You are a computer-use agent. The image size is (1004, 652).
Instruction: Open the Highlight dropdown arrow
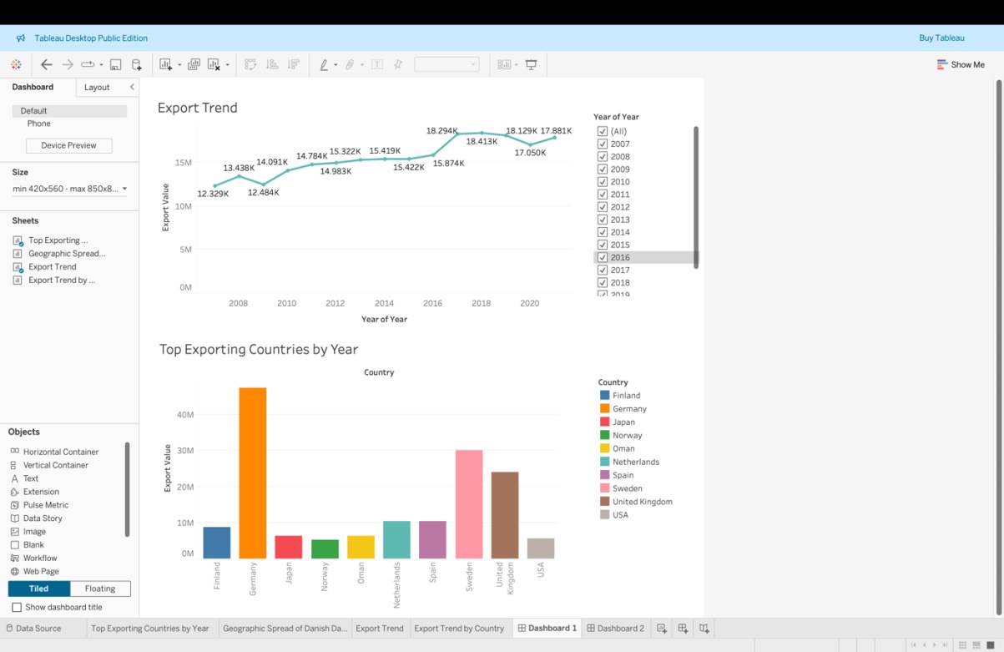click(336, 65)
